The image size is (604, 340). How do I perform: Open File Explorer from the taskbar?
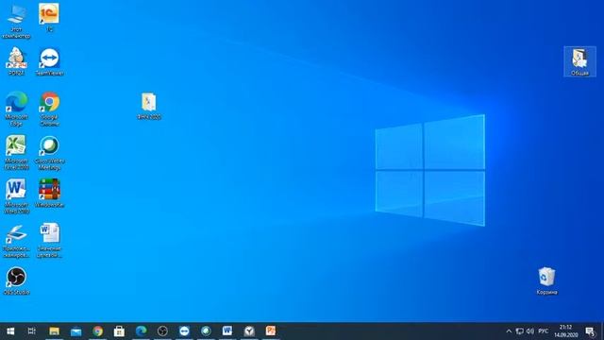[54, 331]
